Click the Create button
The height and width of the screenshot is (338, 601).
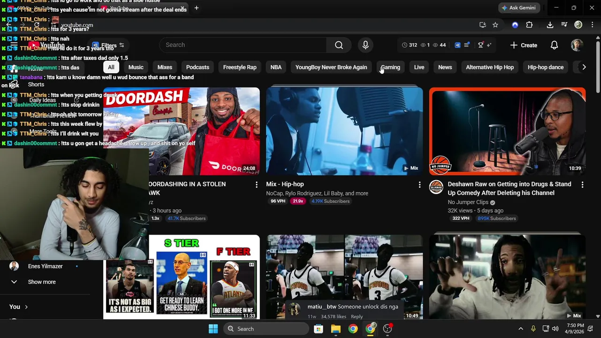pos(524,46)
